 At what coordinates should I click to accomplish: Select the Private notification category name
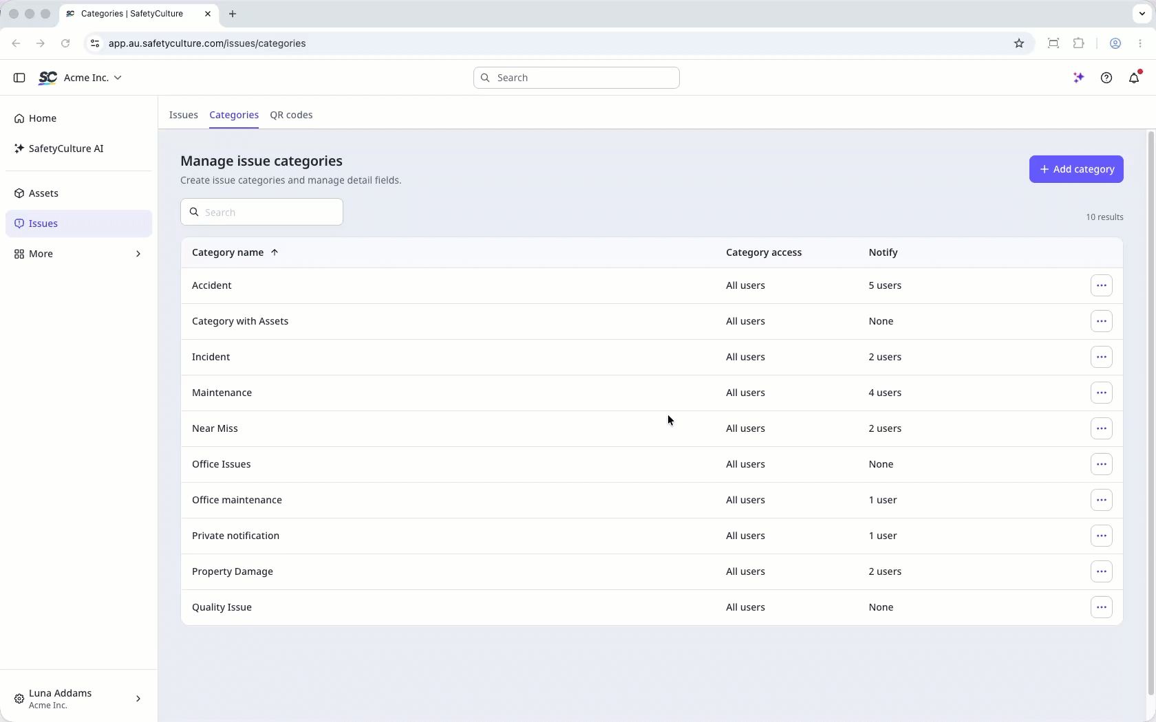click(x=235, y=536)
